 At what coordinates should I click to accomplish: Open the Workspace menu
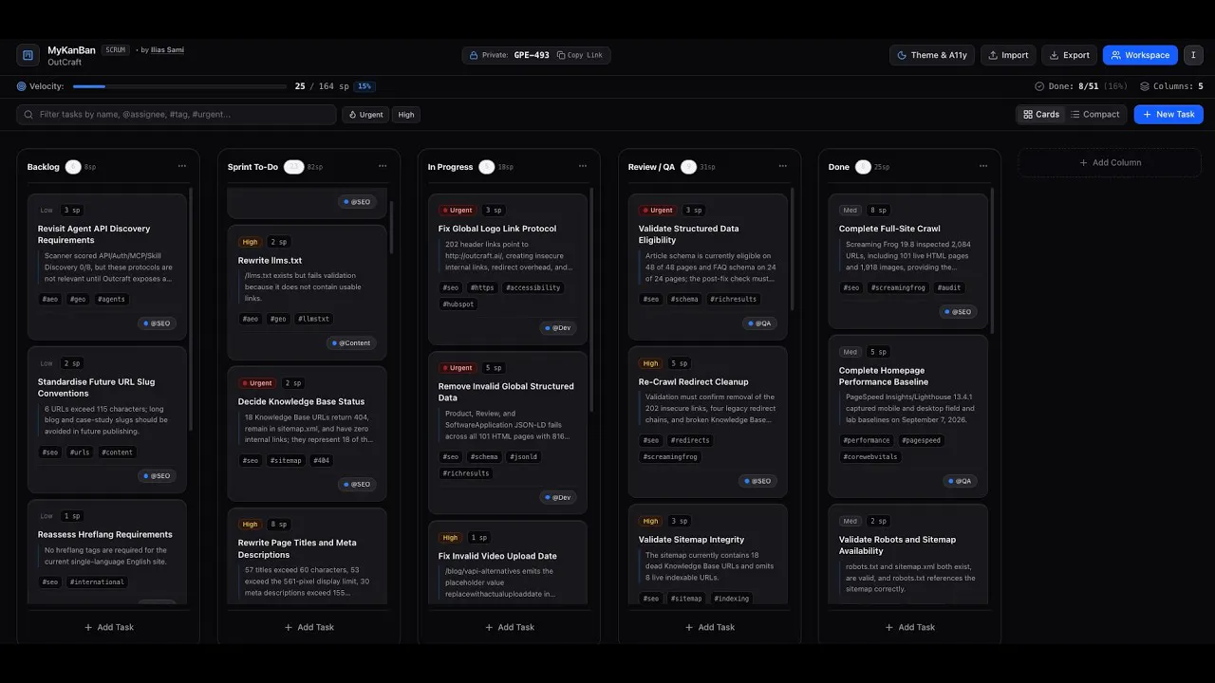[1140, 55]
